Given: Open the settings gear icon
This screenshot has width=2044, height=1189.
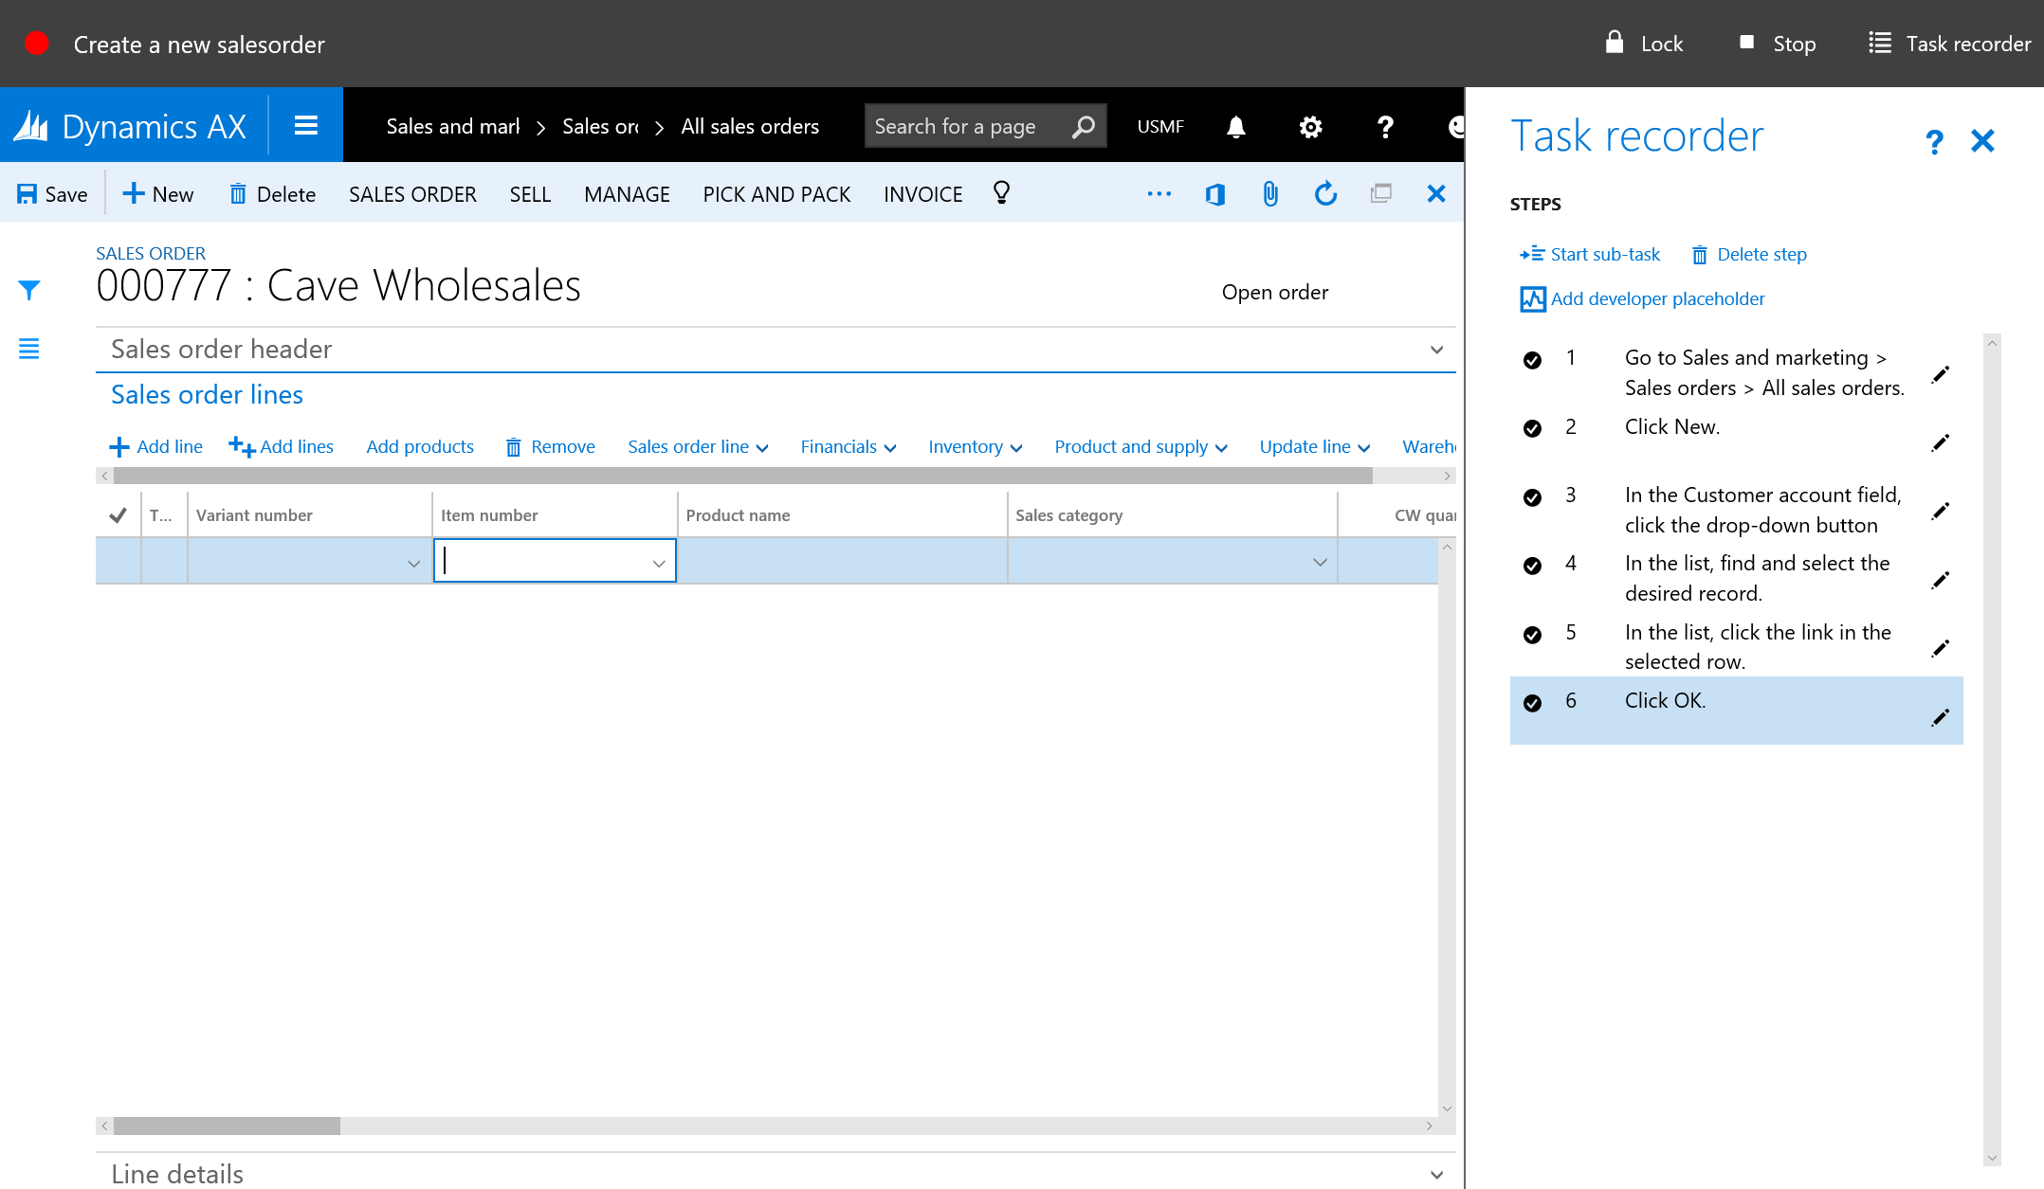Looking at the screenshot, I should coord(1310,127).
